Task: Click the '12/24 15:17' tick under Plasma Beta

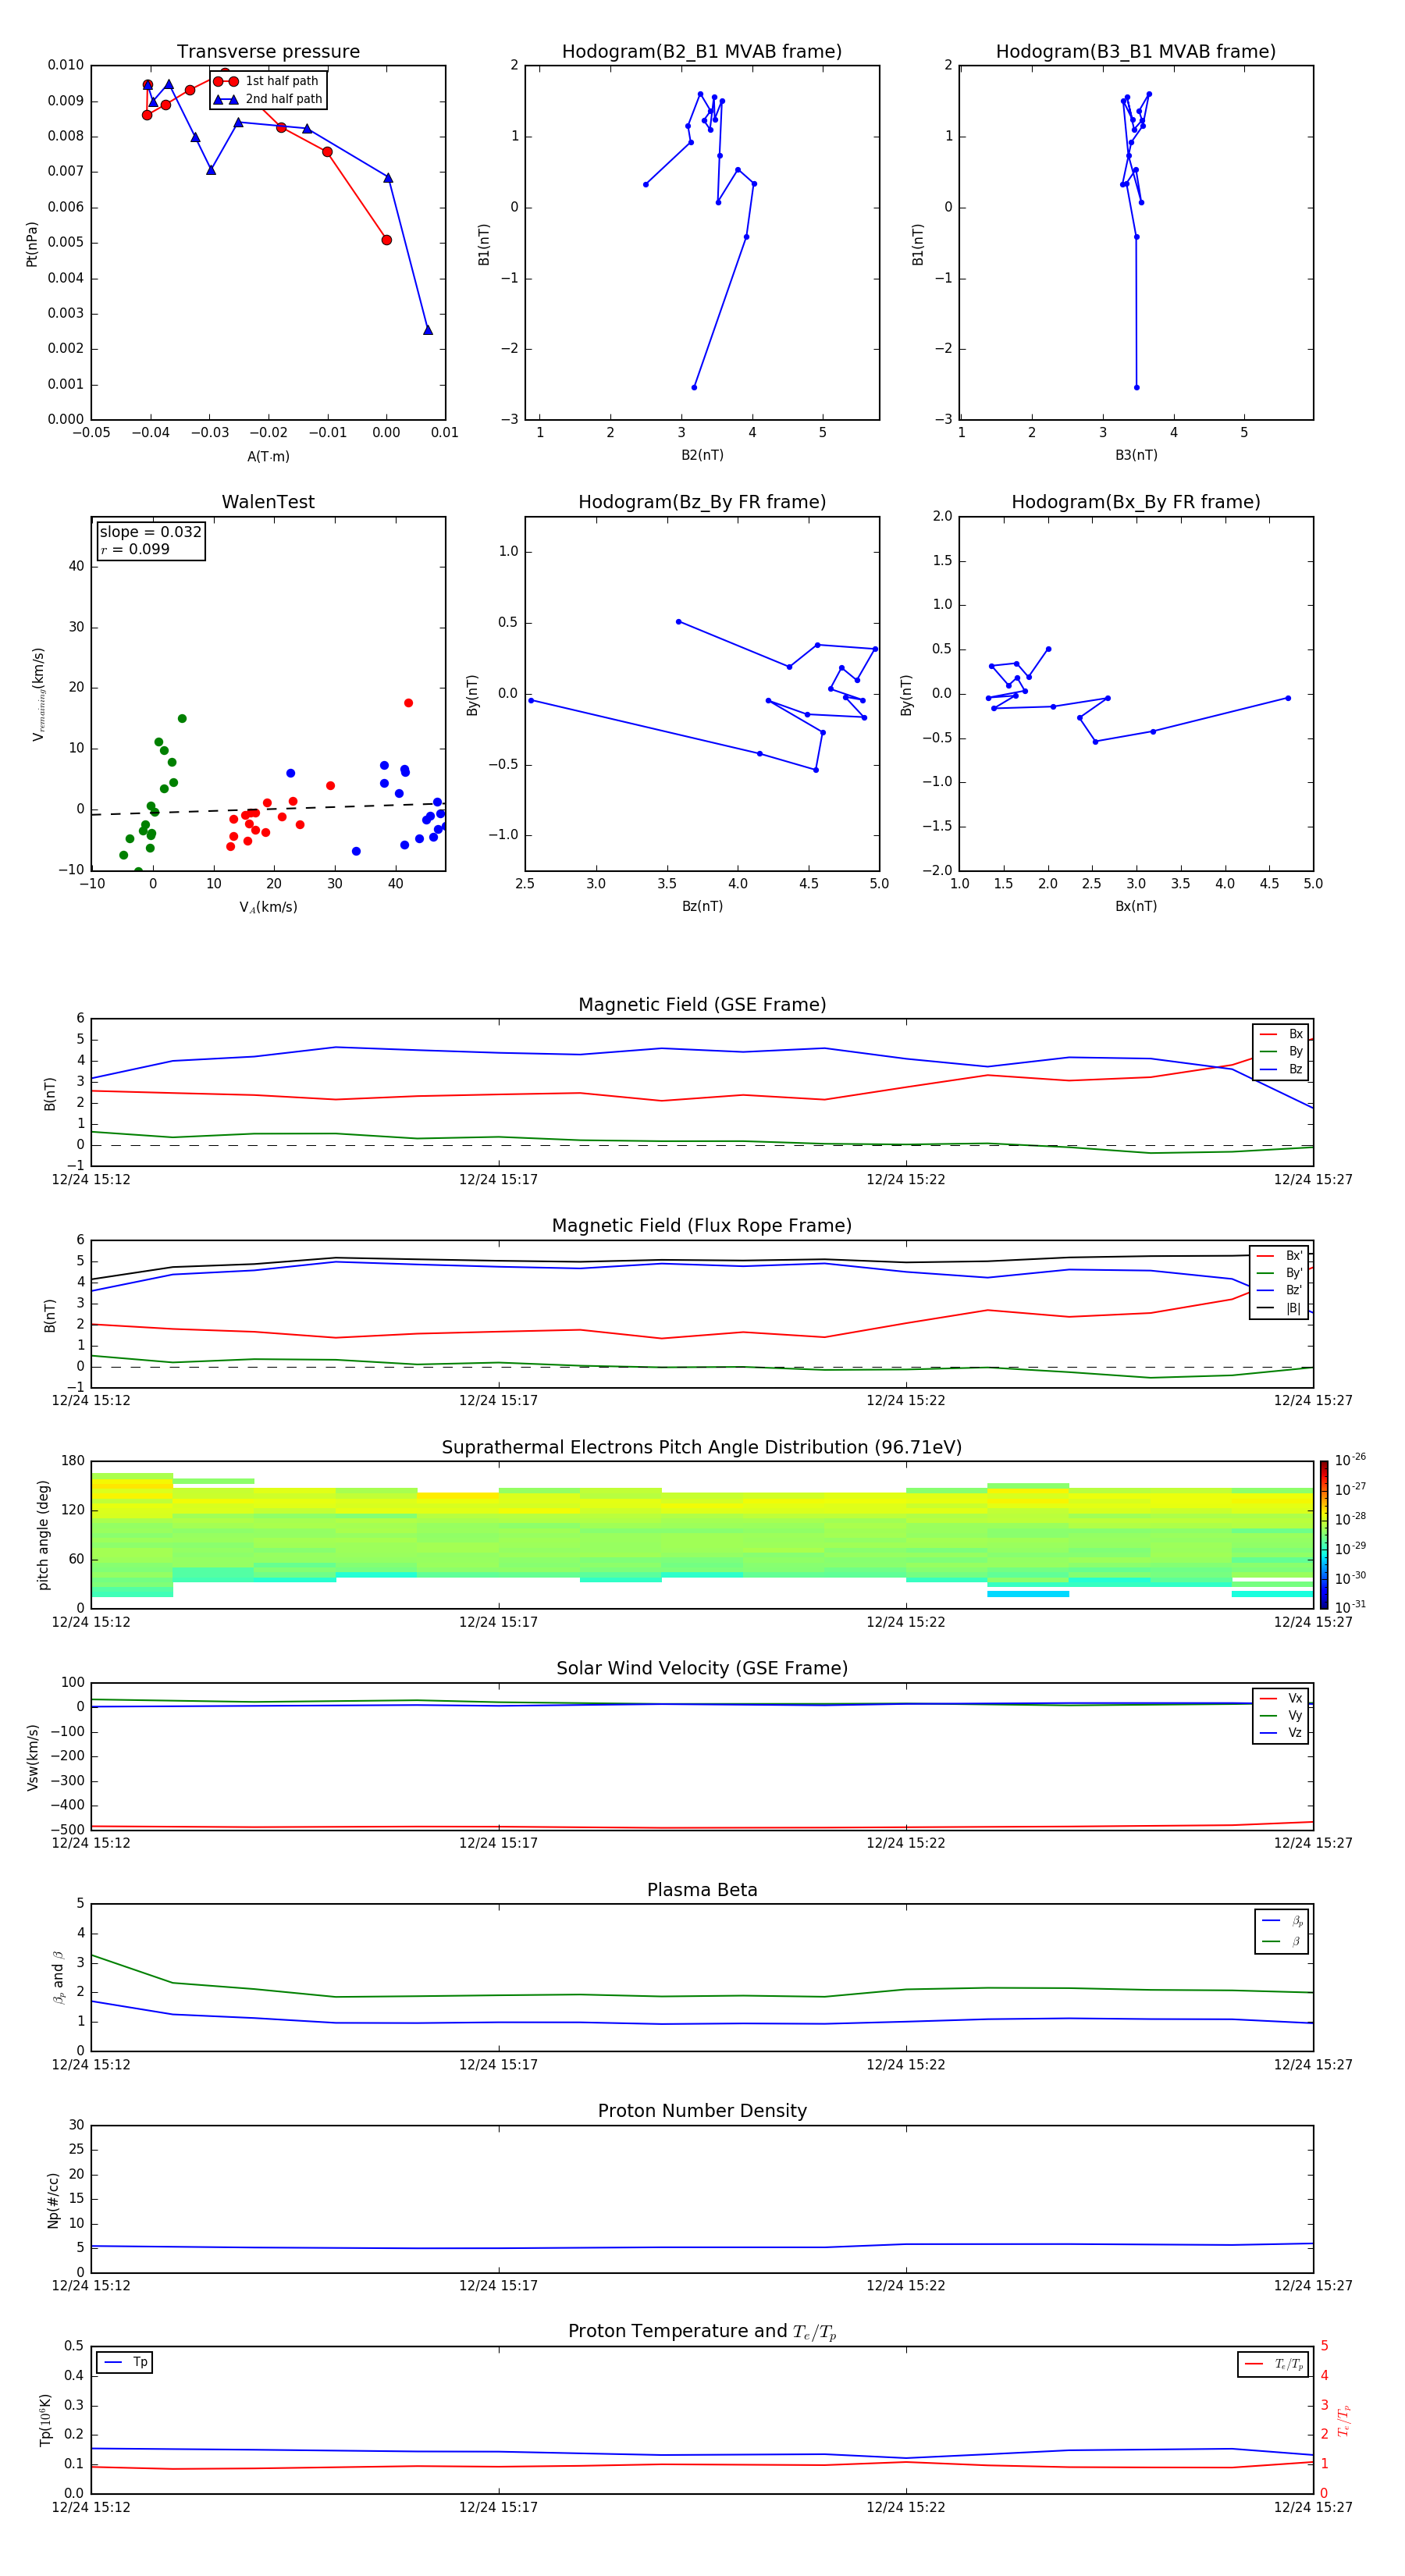Action: [498, 2065]
